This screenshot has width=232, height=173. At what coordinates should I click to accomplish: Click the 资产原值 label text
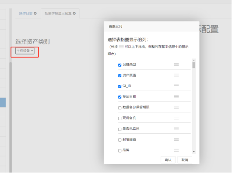pyautogui.click(x=129, y=75)
